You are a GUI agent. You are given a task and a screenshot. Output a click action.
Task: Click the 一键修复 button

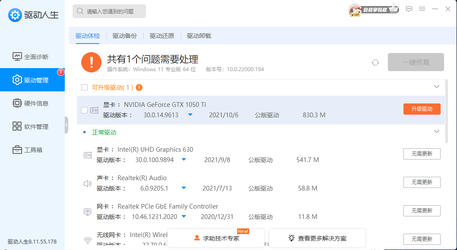point(416,62)
